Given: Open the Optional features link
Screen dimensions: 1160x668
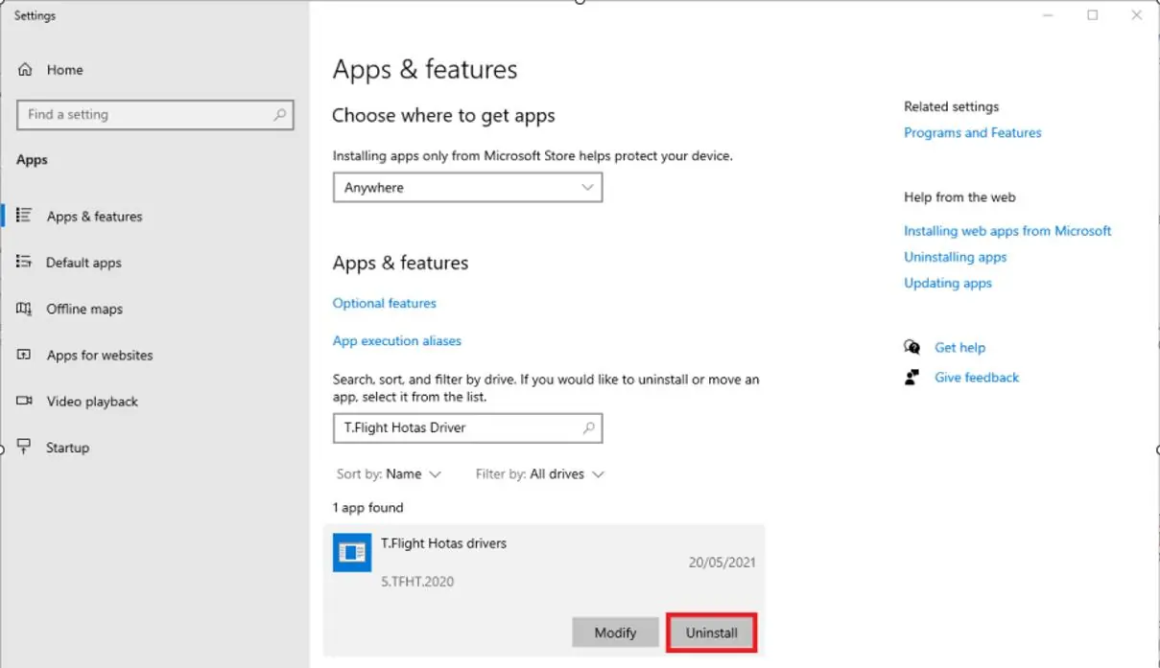Looking at the screenshot, I should point(384,303).
